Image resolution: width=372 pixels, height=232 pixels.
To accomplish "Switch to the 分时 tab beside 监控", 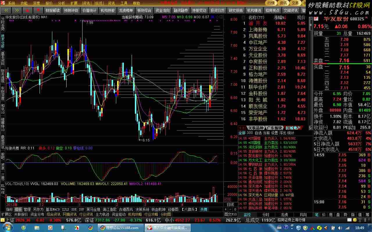I will [266, 215].
